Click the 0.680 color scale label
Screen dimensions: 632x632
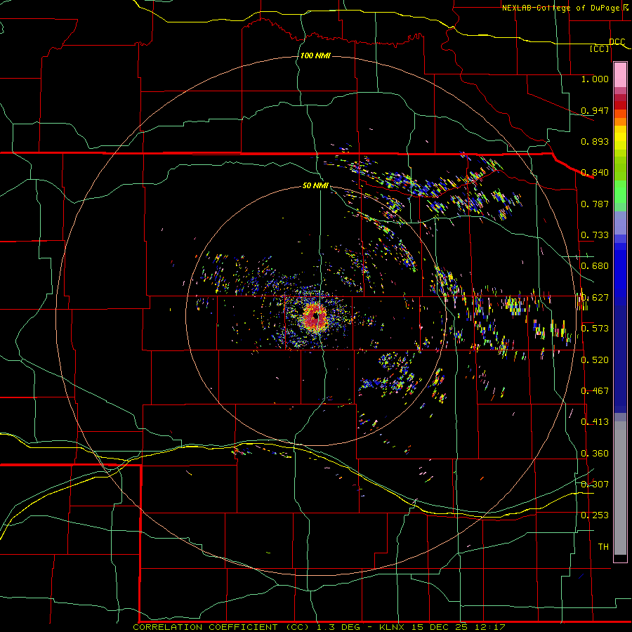[595, 266]
